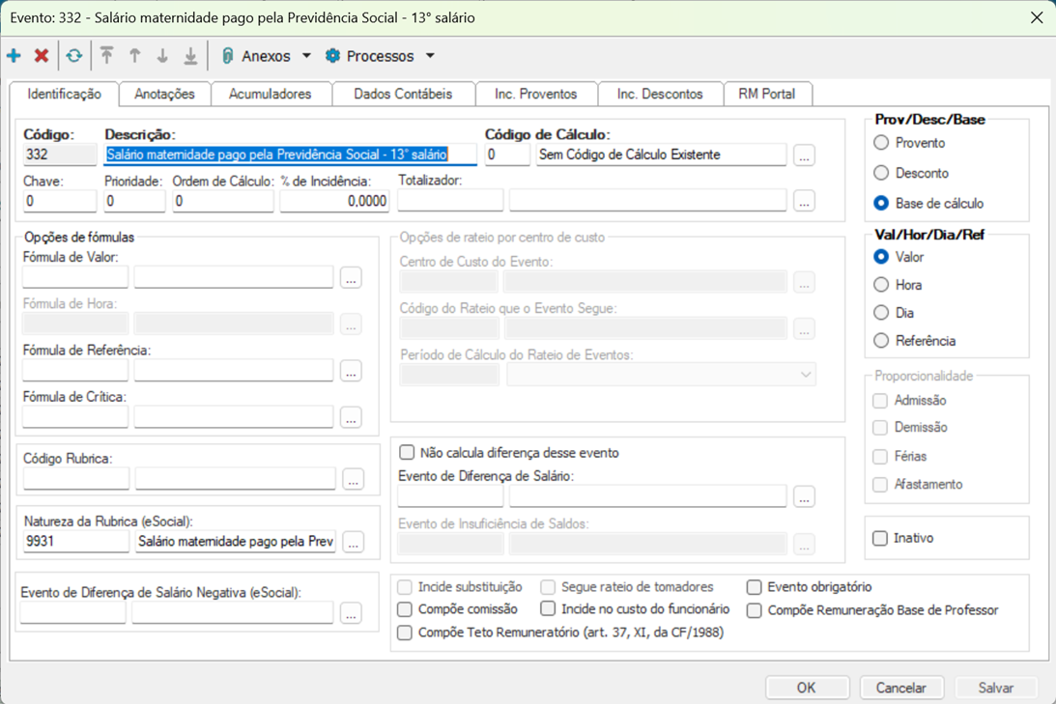
Task: Check the Inativo checkbox
Action: pos(879,539)
